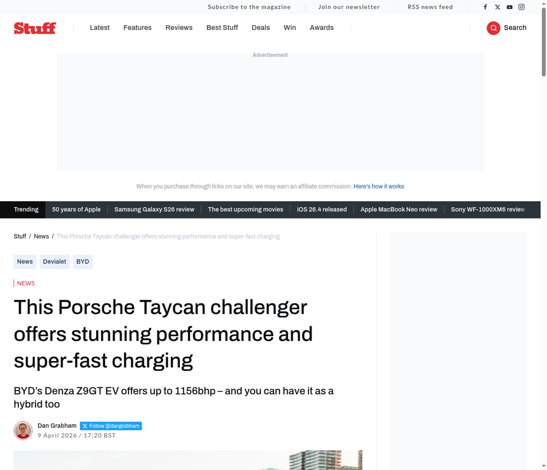Click Join our newsletter link

(x=349, y=7)
